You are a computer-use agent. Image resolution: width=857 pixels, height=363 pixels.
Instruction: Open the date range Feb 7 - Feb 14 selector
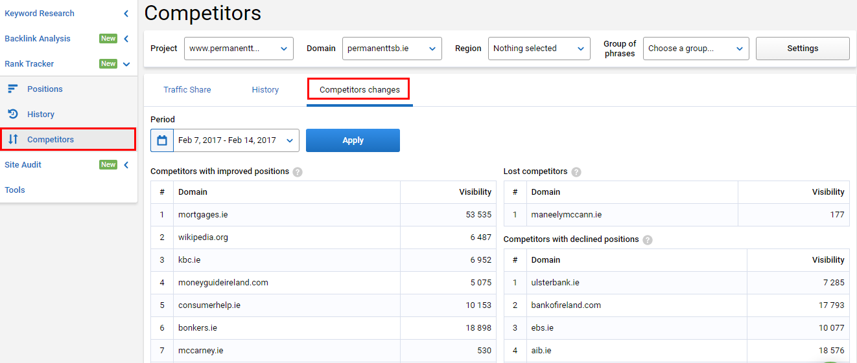[x=236, y=140]
